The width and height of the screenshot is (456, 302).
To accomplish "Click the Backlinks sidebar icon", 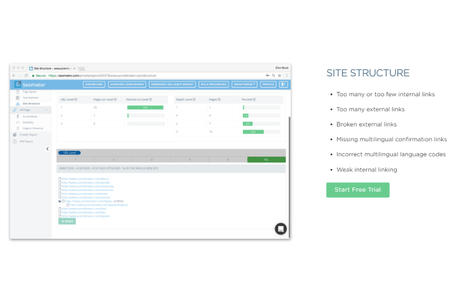I will (18, 123).
